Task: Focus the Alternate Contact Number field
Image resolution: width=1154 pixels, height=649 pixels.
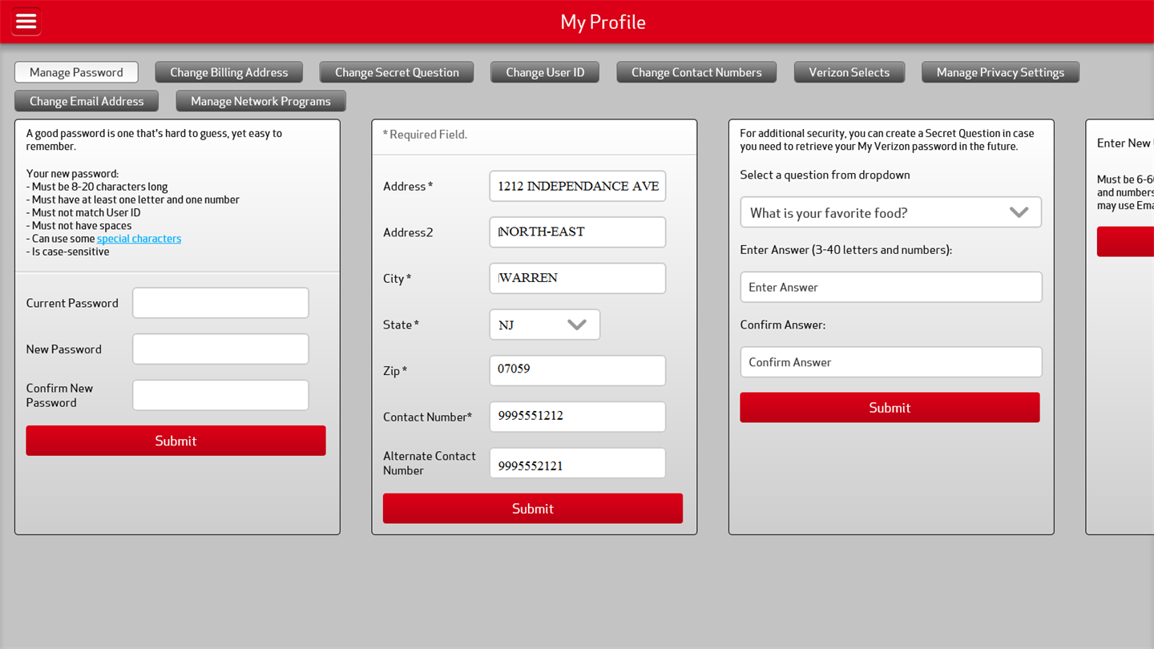Action: [x=577, y=463]
